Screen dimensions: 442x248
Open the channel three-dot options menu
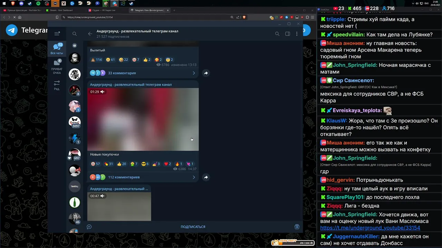click(x=297, y=34)
